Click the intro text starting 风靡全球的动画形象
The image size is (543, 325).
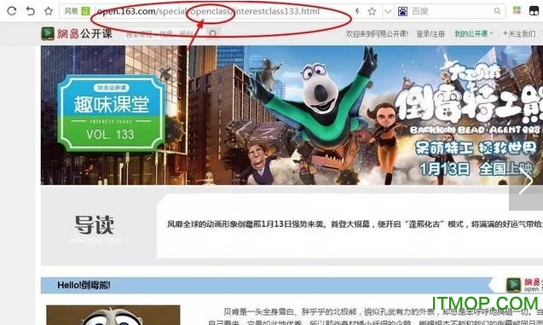[355, 224]
